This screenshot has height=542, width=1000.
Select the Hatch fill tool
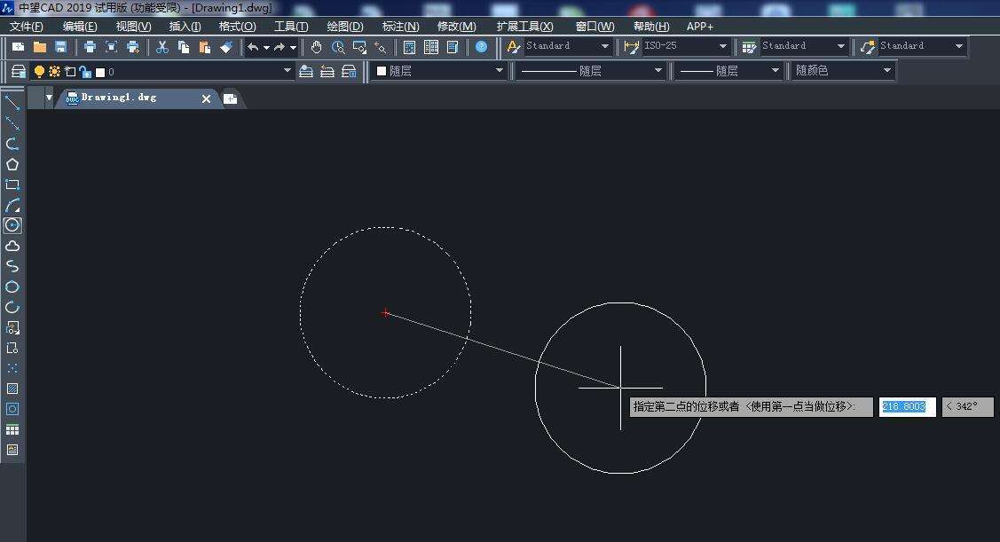[12, 389]
